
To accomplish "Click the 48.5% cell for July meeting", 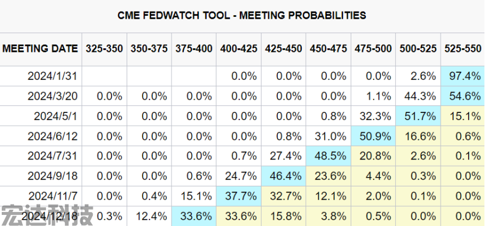I will pos(328,156).
